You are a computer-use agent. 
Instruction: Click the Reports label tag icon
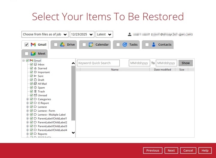pyautogui.click(x=35, y=134)
